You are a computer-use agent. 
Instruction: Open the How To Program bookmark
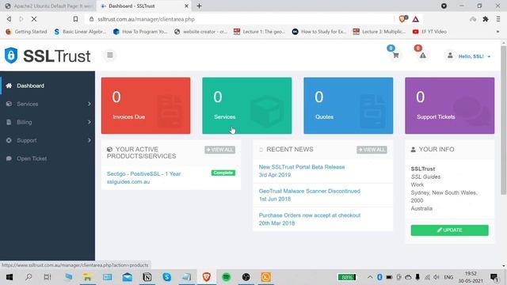click(140, 32)
